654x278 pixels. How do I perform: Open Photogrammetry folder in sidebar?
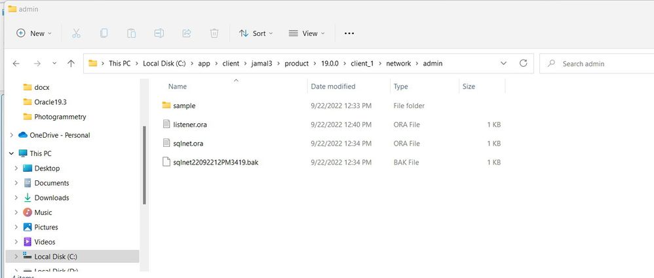click(x=60, y=117)
